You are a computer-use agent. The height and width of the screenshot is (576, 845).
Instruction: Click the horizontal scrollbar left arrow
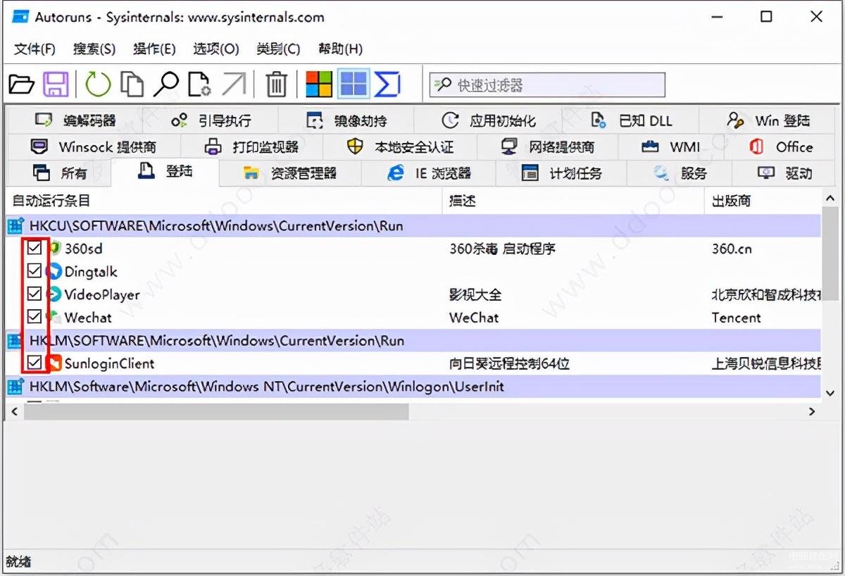point(14,411)
